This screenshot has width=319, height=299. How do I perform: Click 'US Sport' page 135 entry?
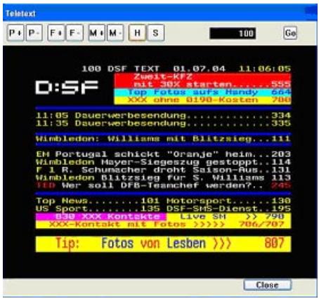(x=98, y=208)
